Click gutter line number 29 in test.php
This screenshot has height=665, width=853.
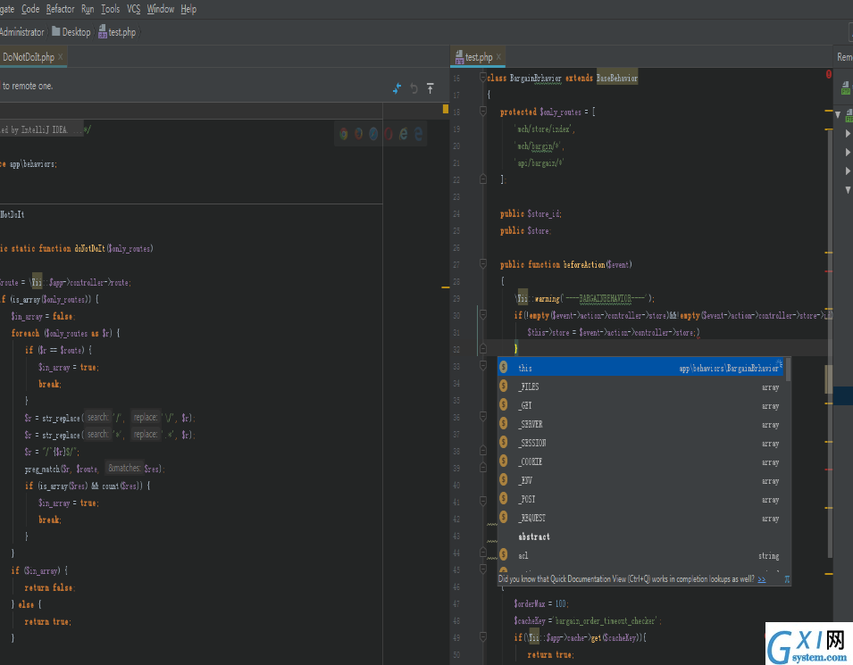(x=456, y=298)
